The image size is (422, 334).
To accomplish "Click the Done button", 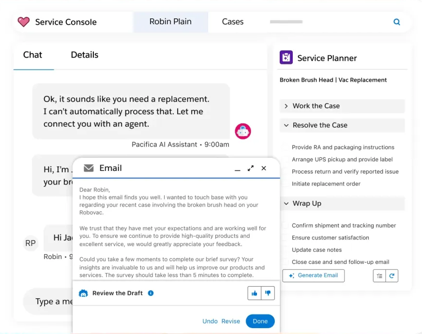I will (x=260, y=321).
